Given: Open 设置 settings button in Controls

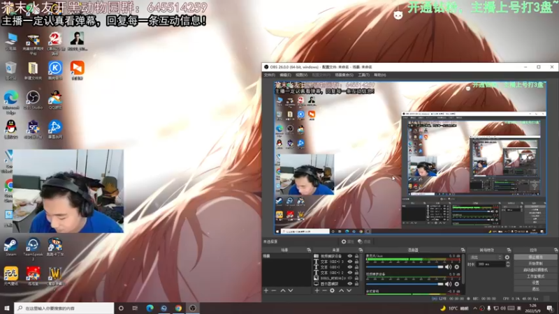Looking at the screenshot, I should coord(535,283).
